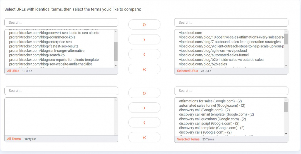Move all terms to Selected Terms list
Screen dimensions: 301x154
(x=144, y=93)
